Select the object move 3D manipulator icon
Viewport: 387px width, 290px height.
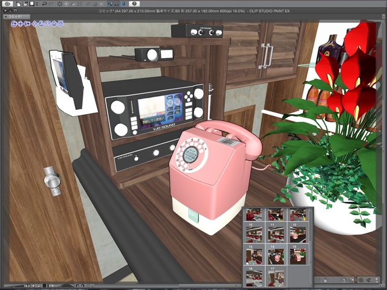pos(34,24)
